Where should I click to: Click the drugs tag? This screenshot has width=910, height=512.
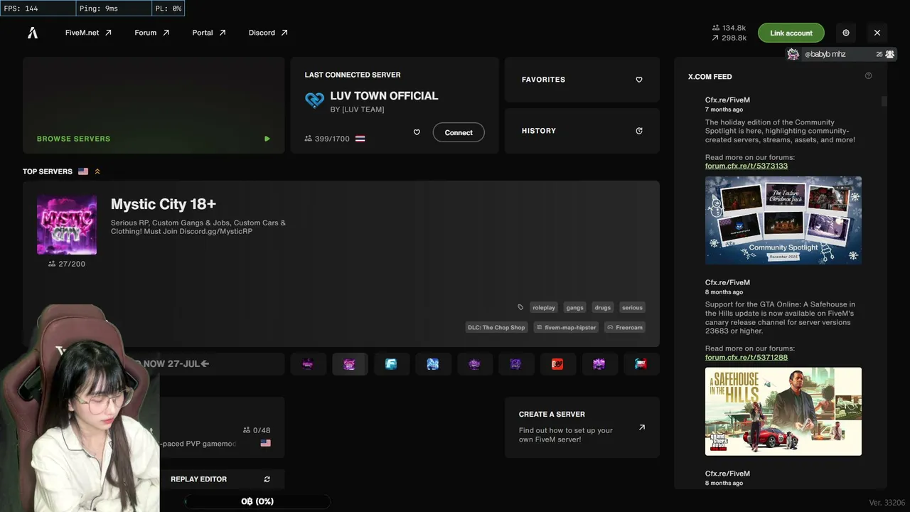[603, 307]
